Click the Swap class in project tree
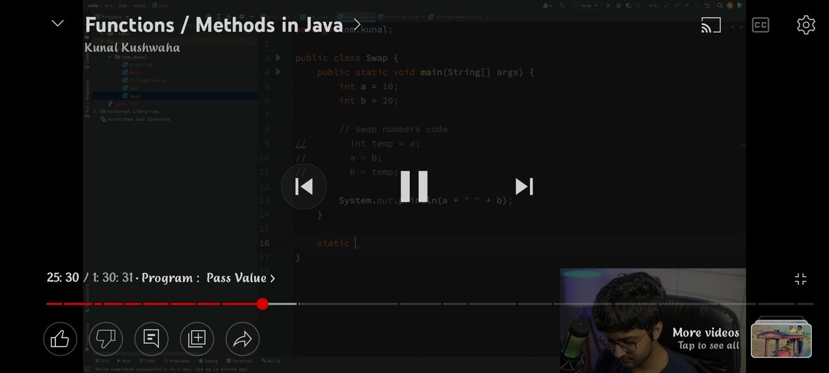829x373 pixels. pos(135,96)
